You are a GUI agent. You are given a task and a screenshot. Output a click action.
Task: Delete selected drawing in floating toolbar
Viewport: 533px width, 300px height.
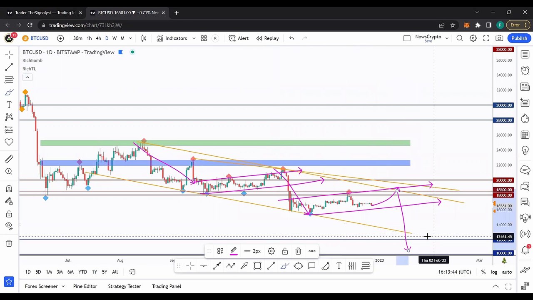point(298,251)
